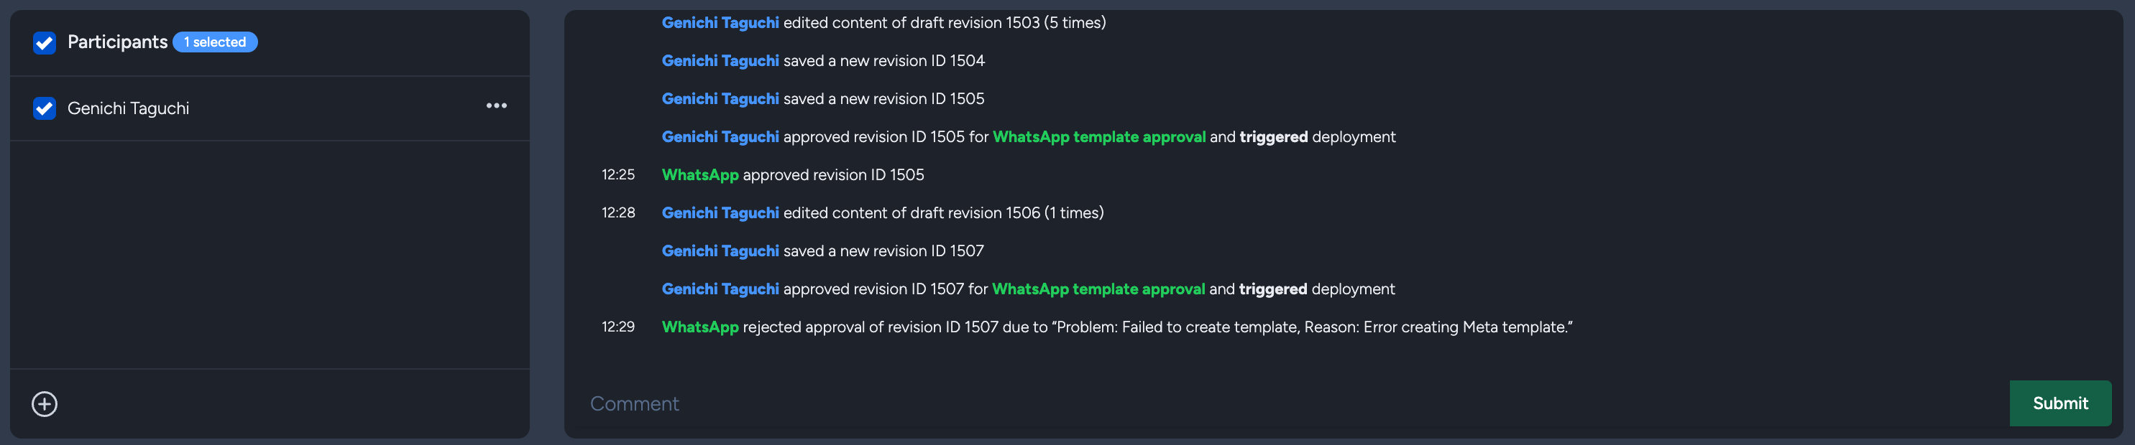2135x445 pixels.
Task: Click Genichi Taguchi link on revision 1503 edit entry
Action: pyautogui.click(x=720, y=22)
